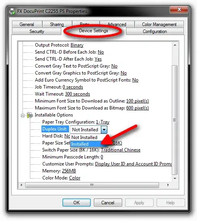Select the Installable Options label
This screenshot has width=197, height=221.
(54, 115)
